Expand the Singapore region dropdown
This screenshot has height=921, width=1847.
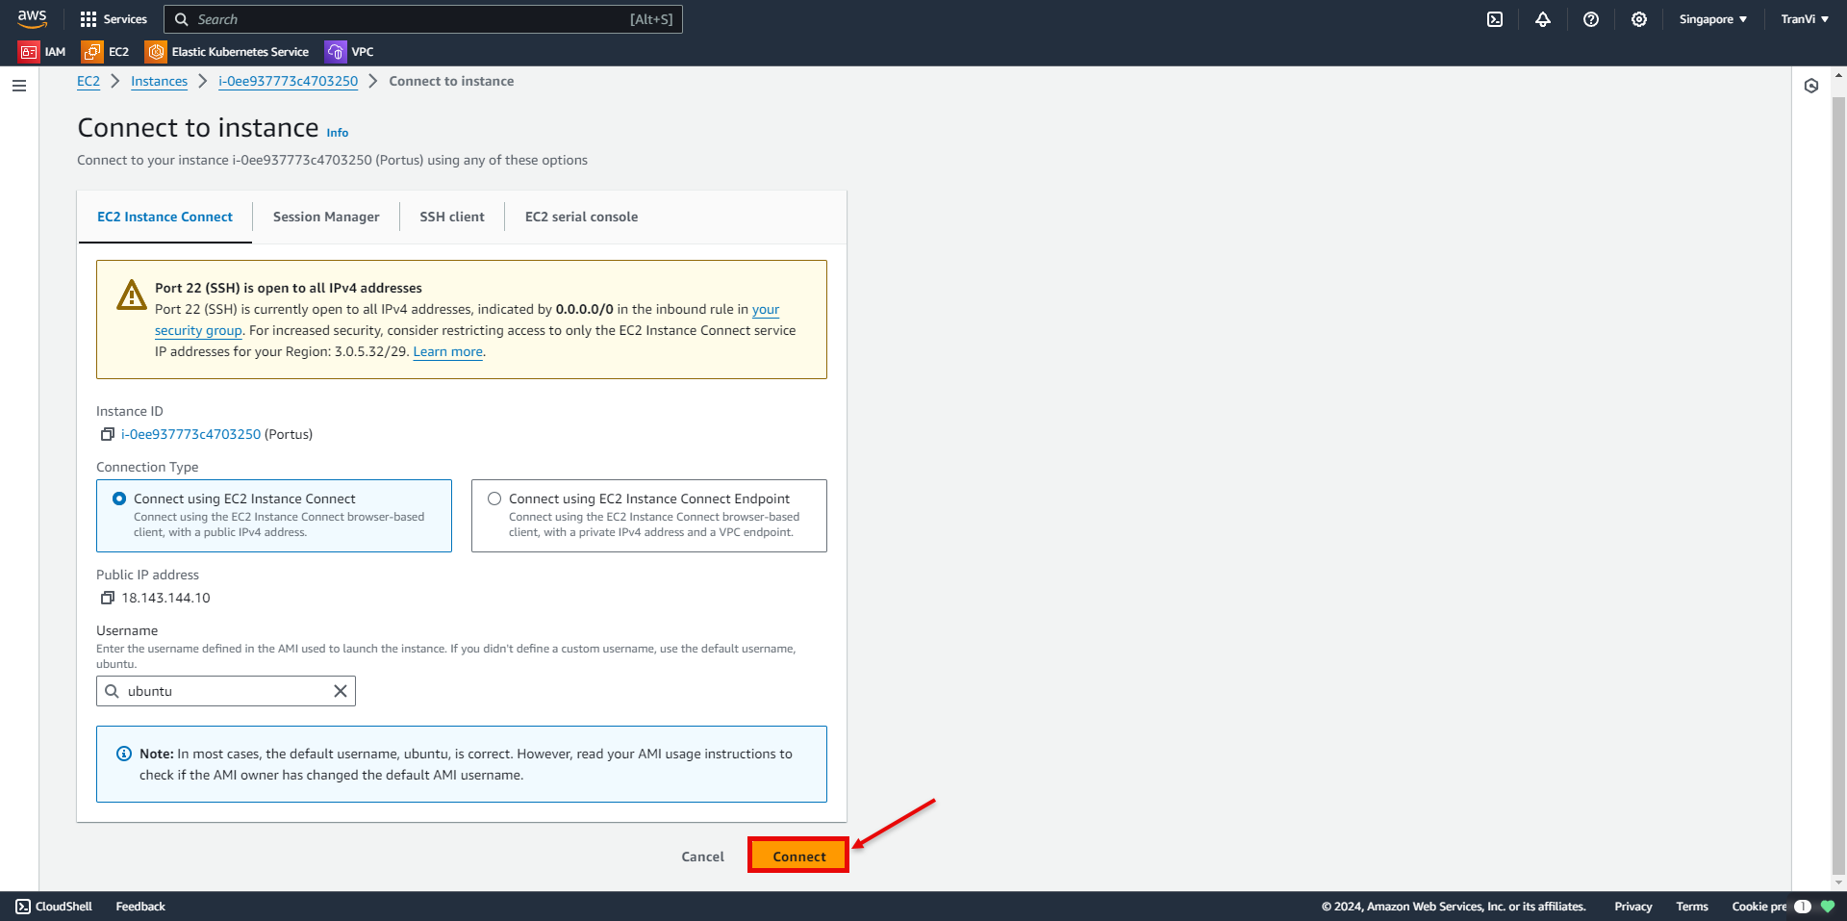(x=1712, y=19)
